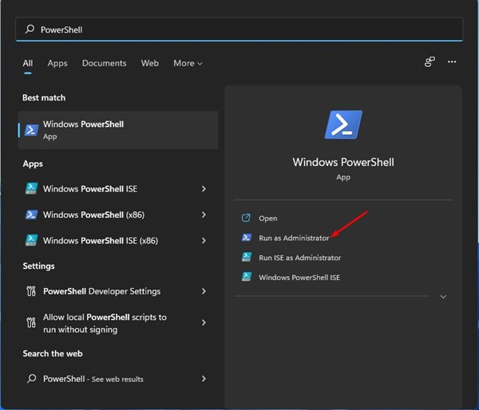Image resolution: width=479 pixels, height=410 pixels.
Task: Expand more actions with the down chevron
Action: point(443,297)
